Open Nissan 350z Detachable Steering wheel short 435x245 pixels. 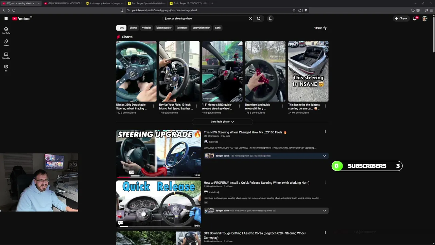pyautogui.click(x=136, y=71)
